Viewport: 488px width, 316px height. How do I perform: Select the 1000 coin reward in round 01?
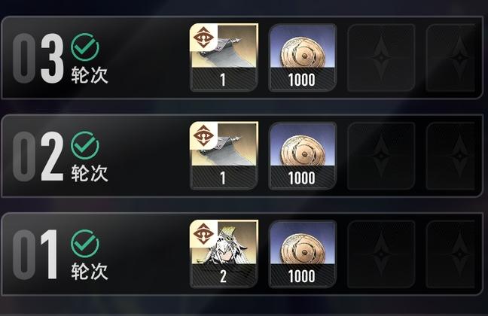(303, 254)
